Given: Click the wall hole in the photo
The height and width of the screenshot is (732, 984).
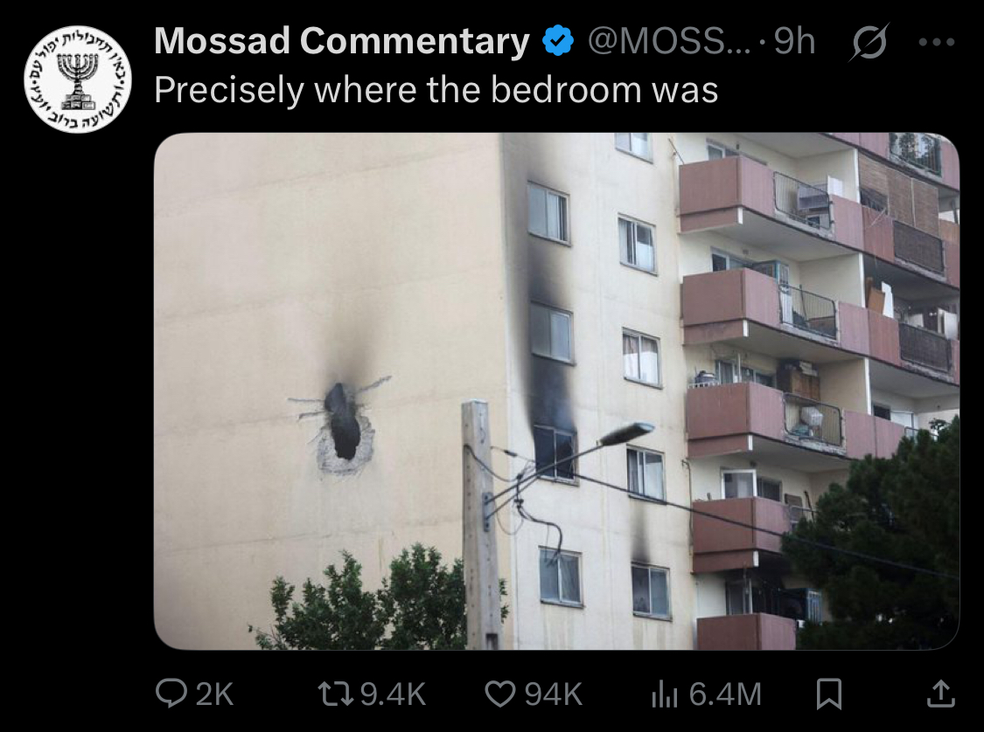Looking at the screenshot, I should click(x=344, y=426).
